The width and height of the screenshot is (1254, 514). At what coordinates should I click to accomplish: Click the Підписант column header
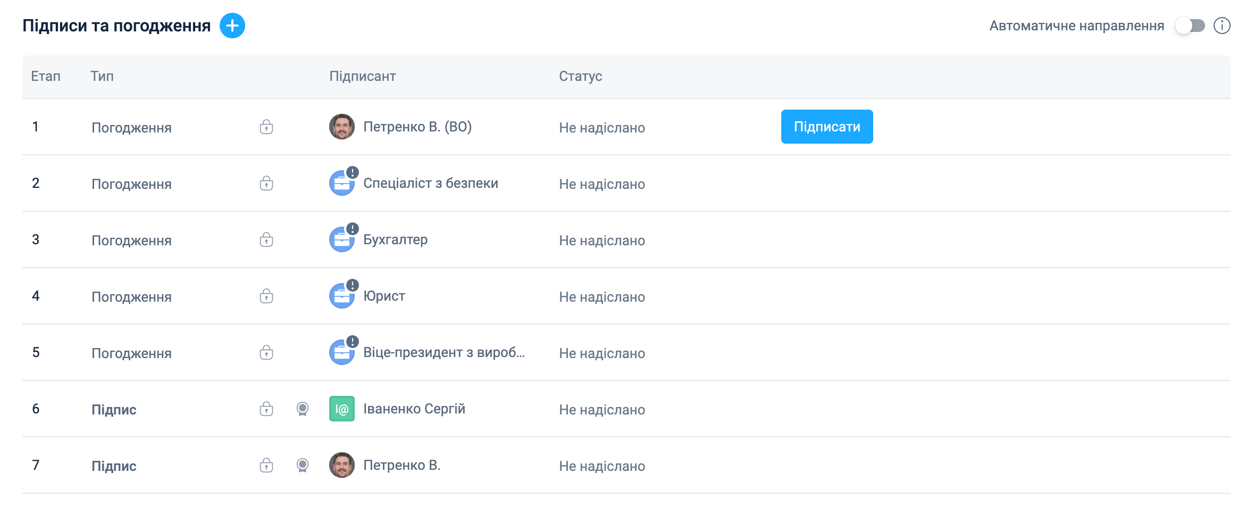pyautogui.click(x=362, y=76)
